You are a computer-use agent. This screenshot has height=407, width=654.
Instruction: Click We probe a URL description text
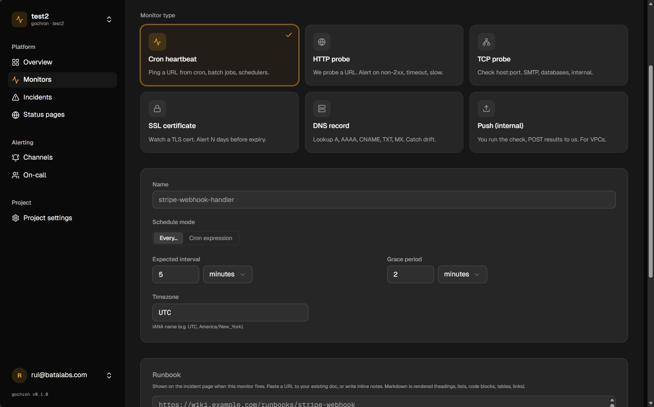click(378, 73)
